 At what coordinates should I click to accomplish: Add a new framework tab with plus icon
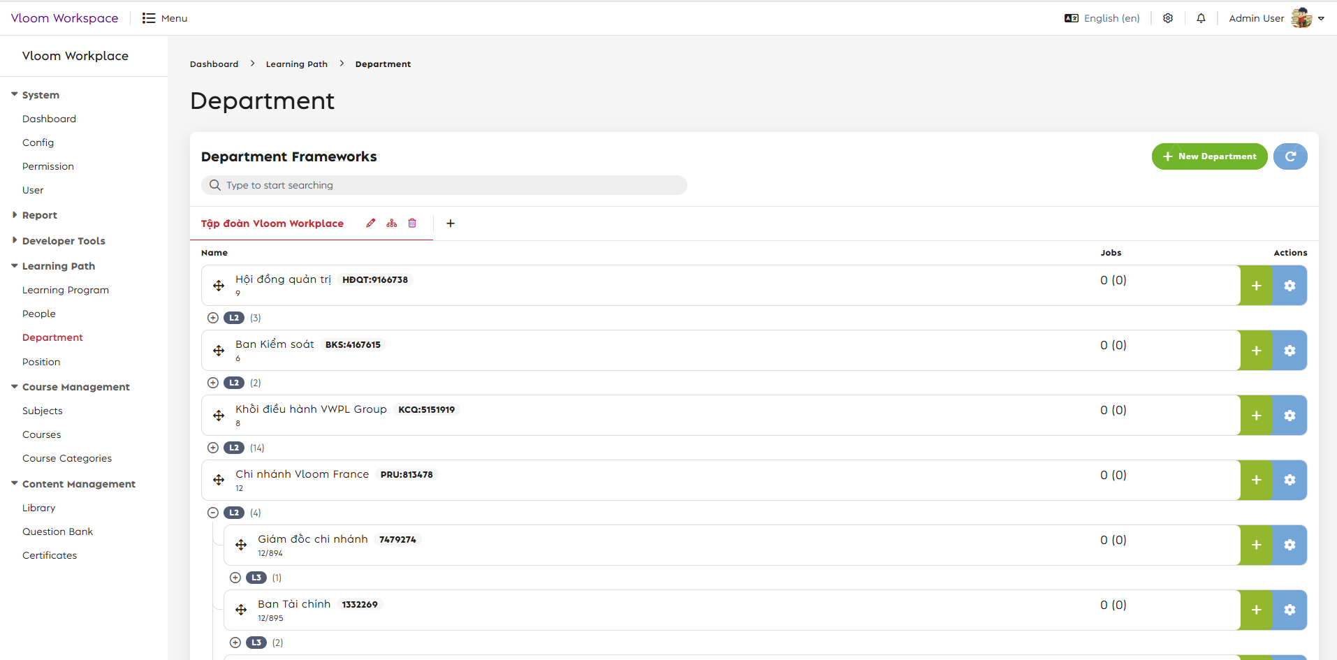click(451, 223)
